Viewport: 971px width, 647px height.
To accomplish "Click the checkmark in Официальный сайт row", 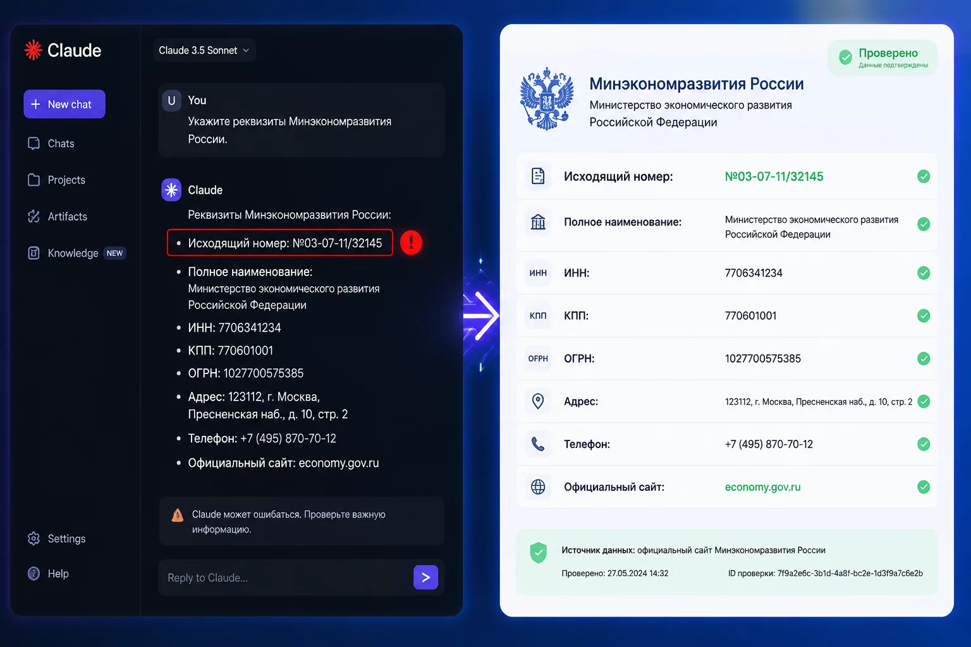I will (924, 487).
